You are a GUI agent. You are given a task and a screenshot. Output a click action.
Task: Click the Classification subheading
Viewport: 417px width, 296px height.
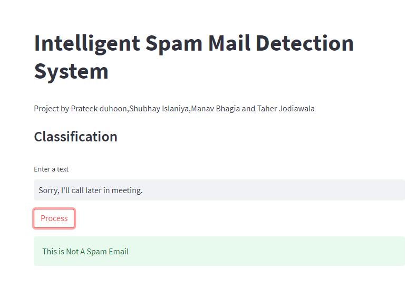pyautogui.click(x=75, y=137)
